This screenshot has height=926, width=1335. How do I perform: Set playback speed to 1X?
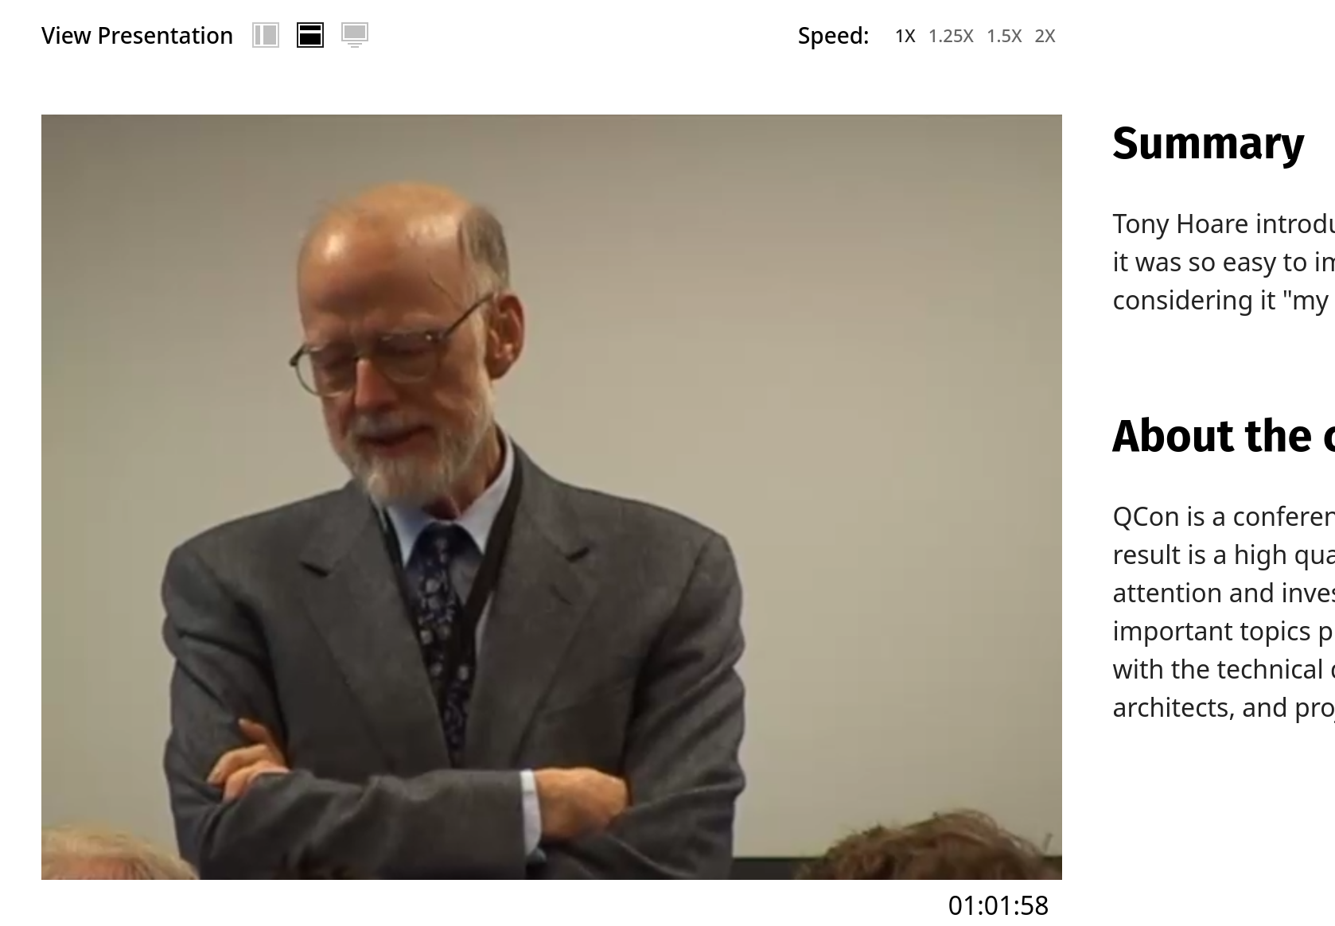pos(905,36)
